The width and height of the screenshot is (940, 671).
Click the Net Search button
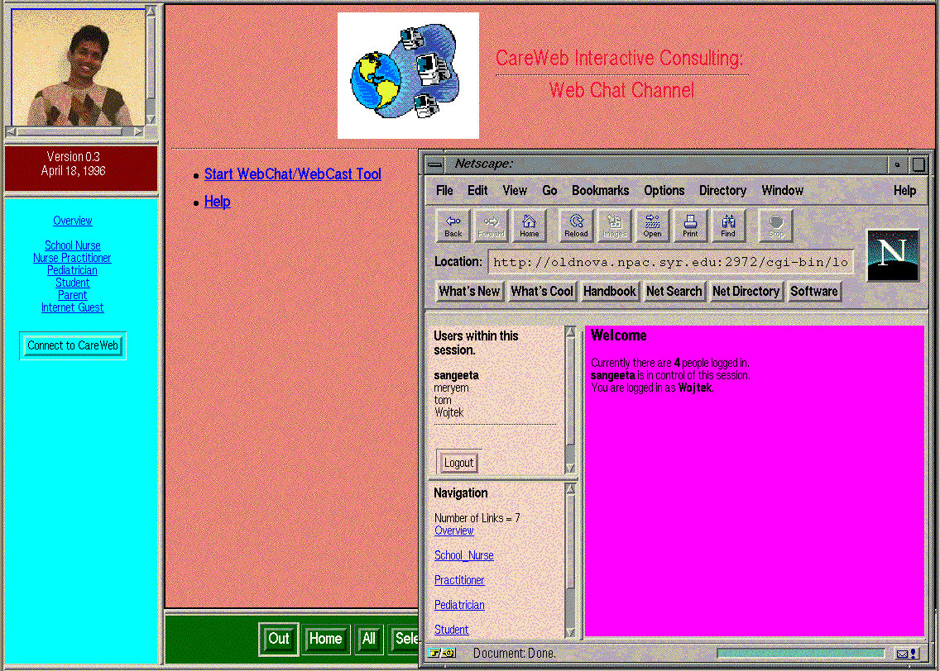pyautogui.click(x=674, y=292)
